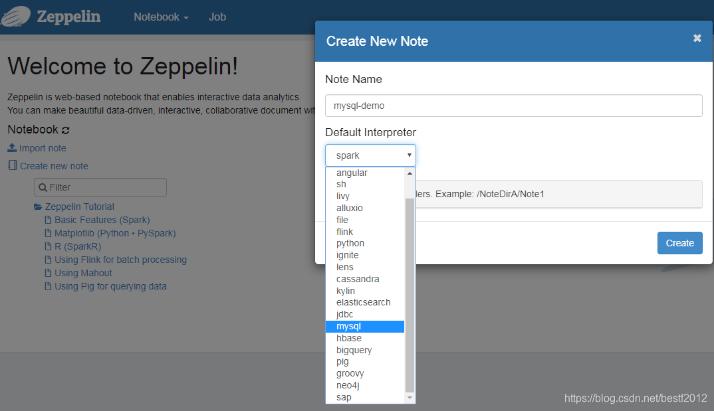Click the dropdown list scroll-up arrow

click(410, 173)
